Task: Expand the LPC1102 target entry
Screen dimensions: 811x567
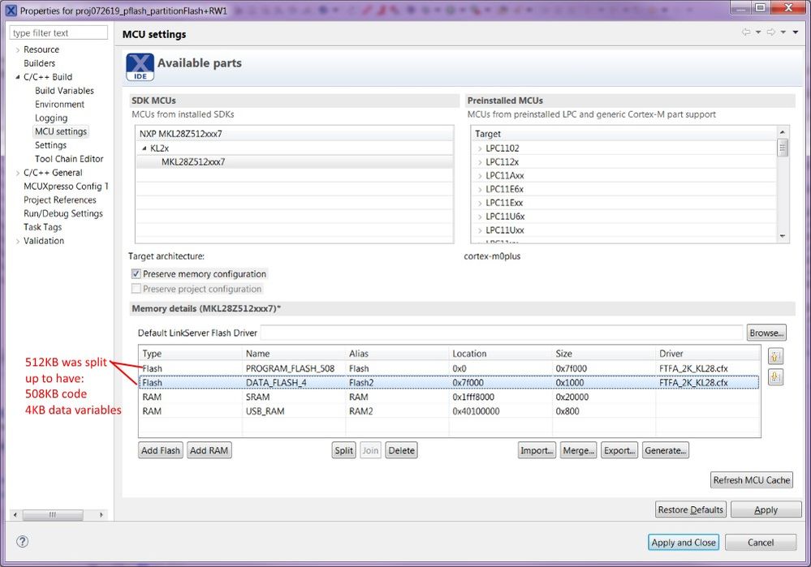Action: [x=480, y=148]
